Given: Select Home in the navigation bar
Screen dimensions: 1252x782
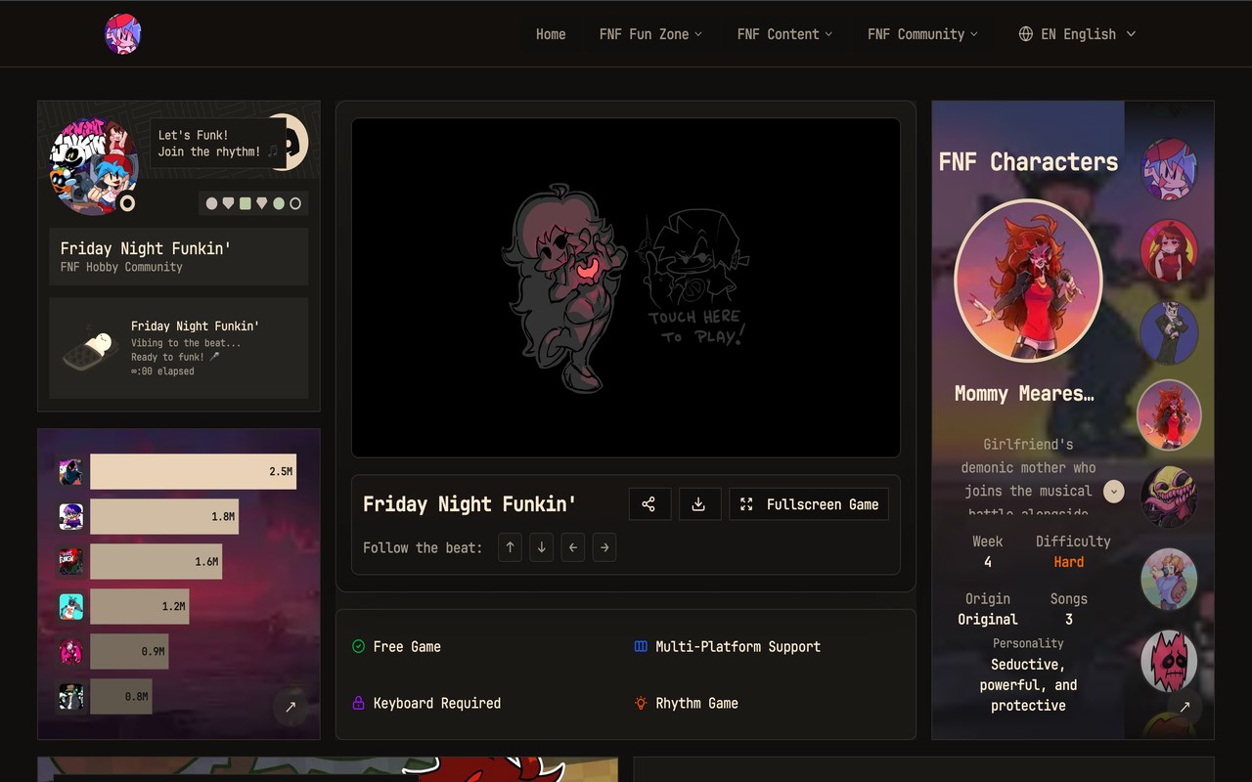Looking at the screenshot, I should (x=551, y=33).
